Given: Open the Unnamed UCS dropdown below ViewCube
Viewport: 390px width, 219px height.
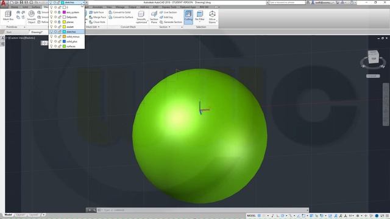Looking at the screenshot, I should click(x=373, y=76).
